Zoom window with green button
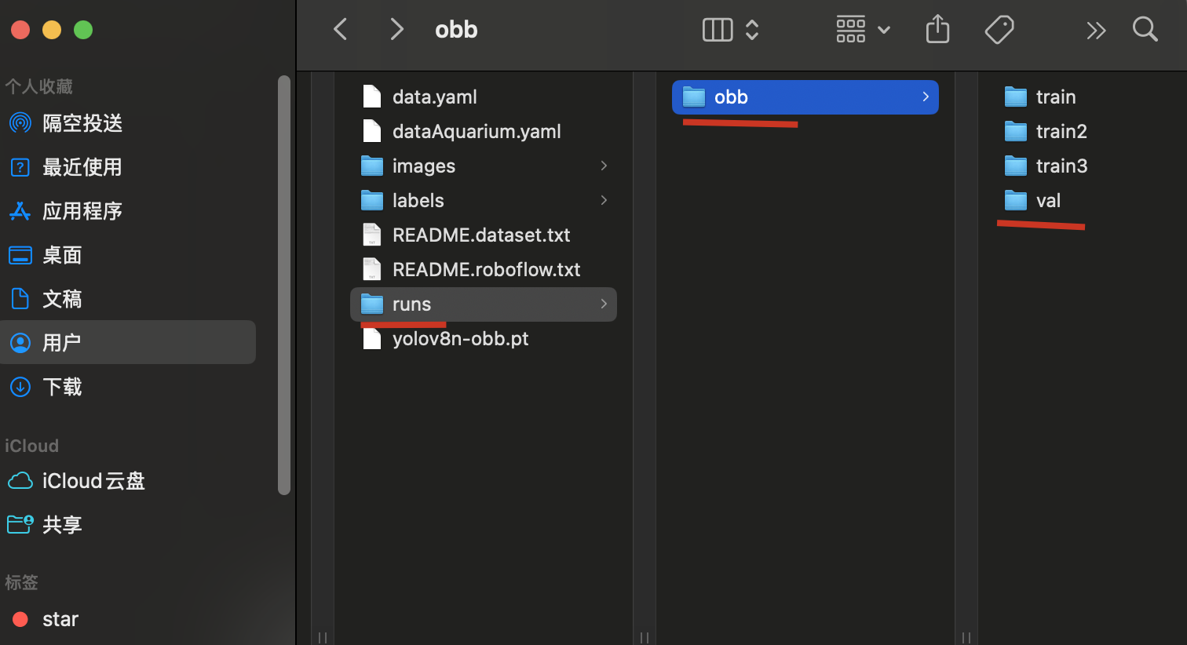Viewport: 1187px width, 645px height. point(83,30)
